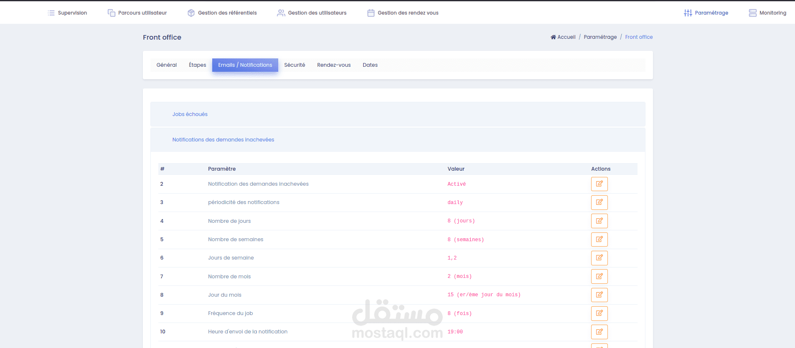
Task: Open the Parcours utilisateur menu
Action: 137,13
